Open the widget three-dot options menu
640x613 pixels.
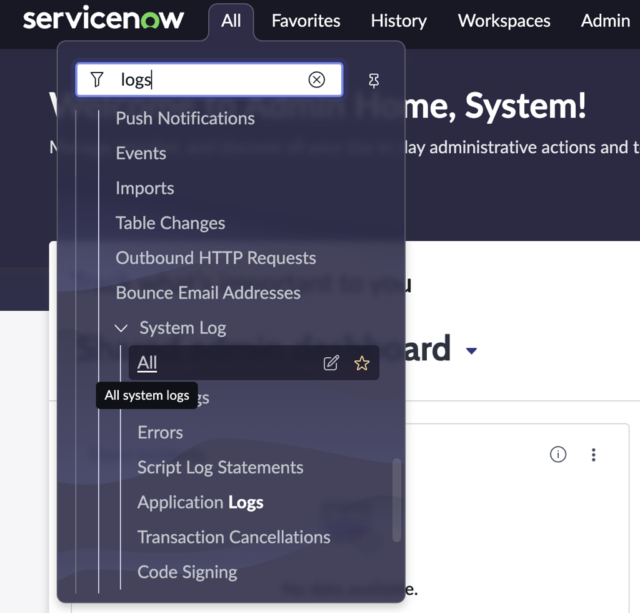tap(594, 455)
